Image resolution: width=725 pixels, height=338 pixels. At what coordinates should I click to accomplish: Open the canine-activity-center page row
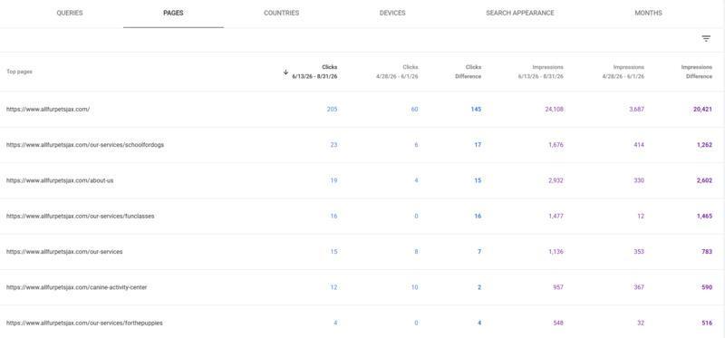362,287
